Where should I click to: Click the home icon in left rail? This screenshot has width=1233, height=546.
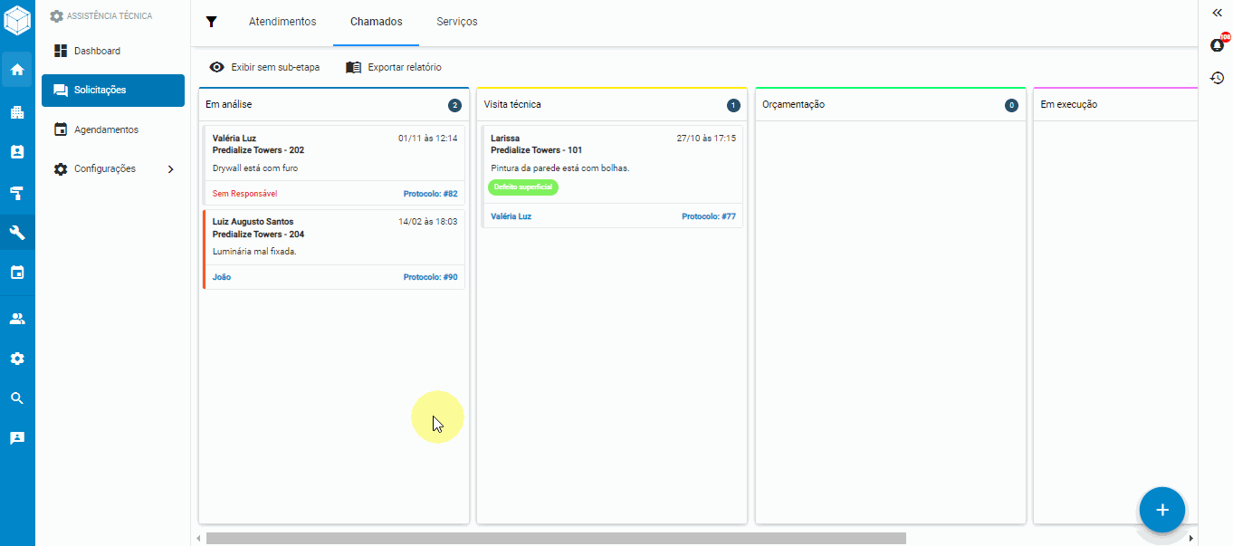pyautogui.click(x=17, y=70)
